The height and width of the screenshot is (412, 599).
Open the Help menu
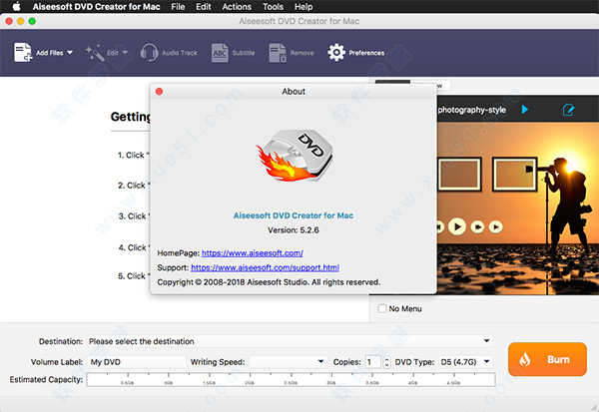click(x=303, y=7)
